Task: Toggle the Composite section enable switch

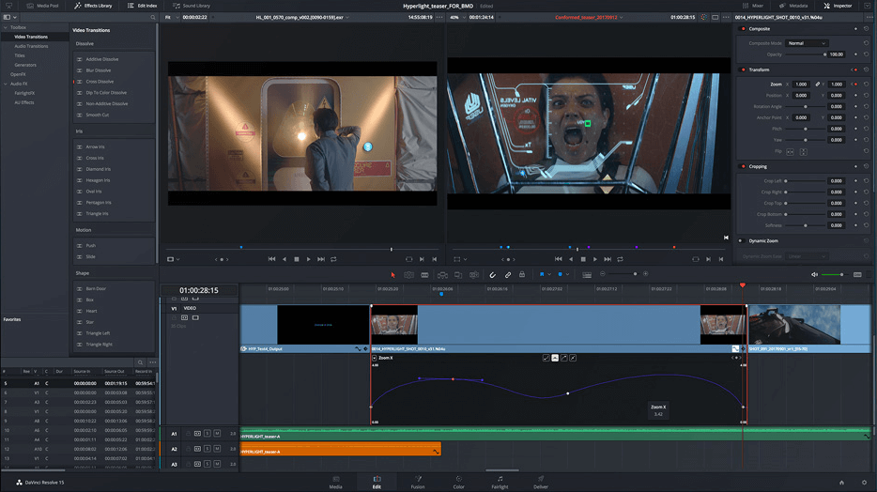Action: [744, 29]
